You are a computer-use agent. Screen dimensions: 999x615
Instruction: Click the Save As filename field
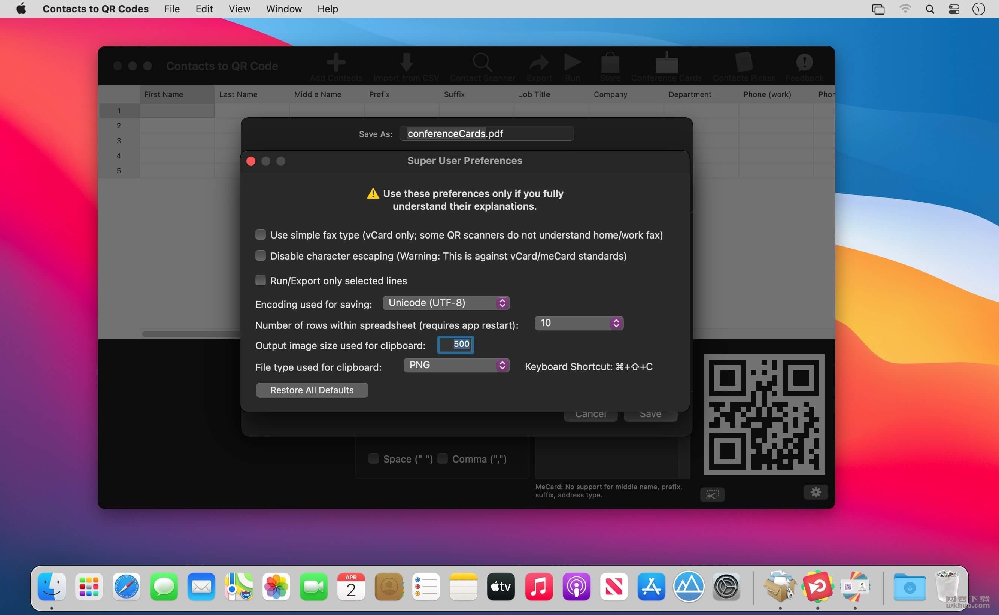click(x=487, y=133)
